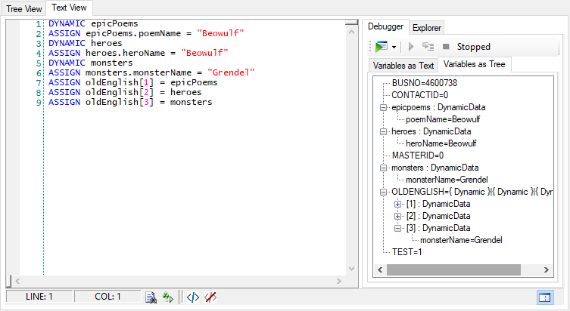Image resolution: width=570 pixels, height=311 pixels.
Task: Toggle the side panel layout button
Action: 544,297
